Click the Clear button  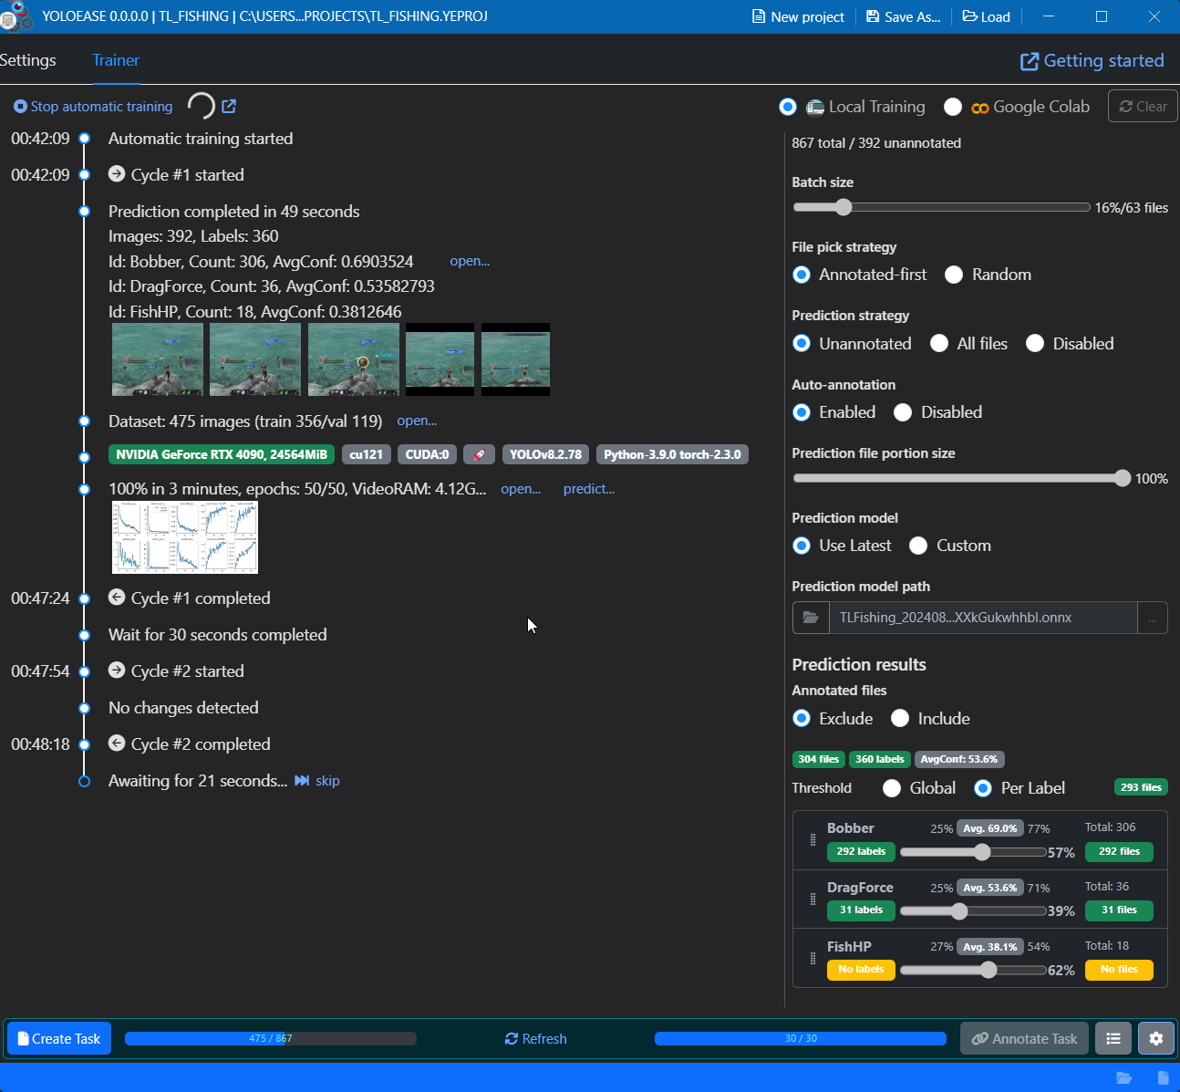point(1143,107)
